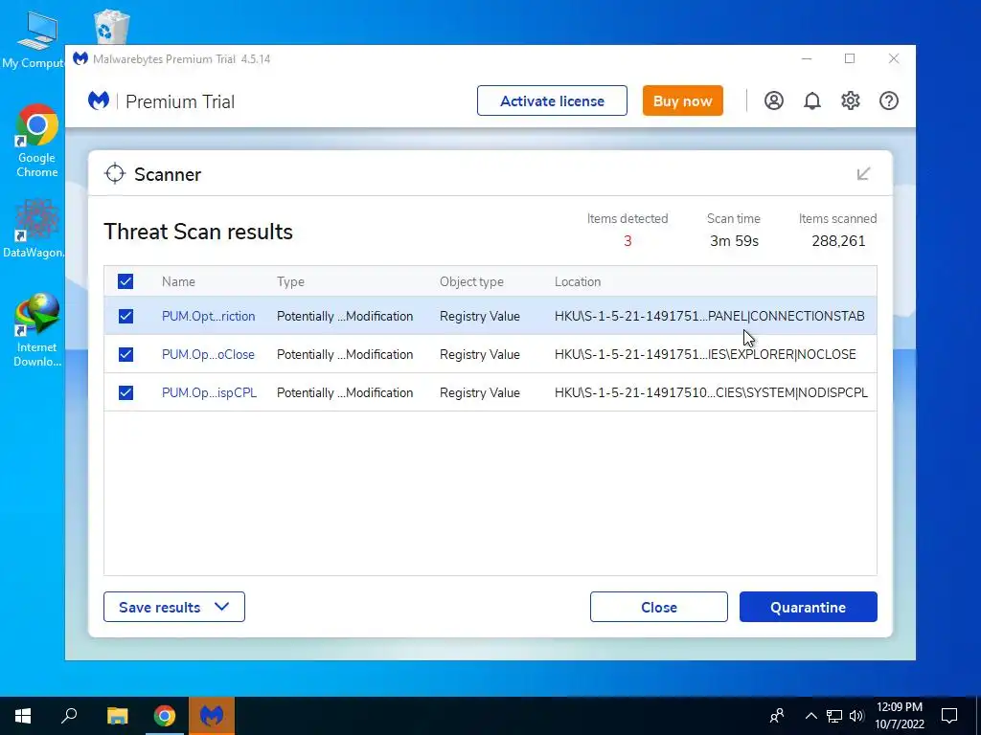Open the help question mark icon

pyautogui.click(x=888, y=100)
